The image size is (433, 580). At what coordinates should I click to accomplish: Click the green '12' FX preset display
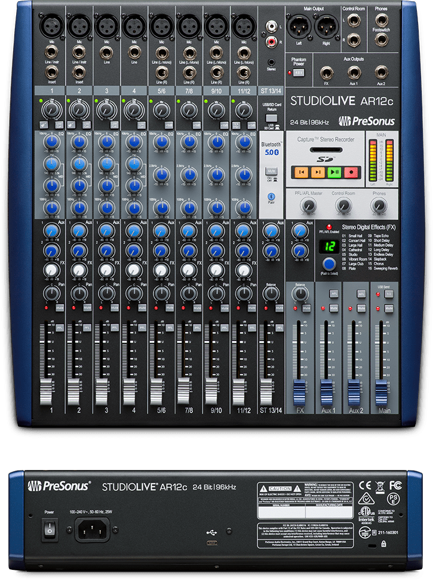pyautogui.click(x=329, y=246)
